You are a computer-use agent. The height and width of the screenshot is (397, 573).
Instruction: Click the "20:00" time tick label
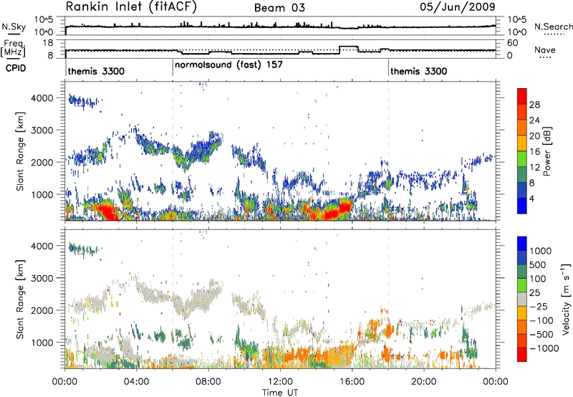(x=423, y=382)
